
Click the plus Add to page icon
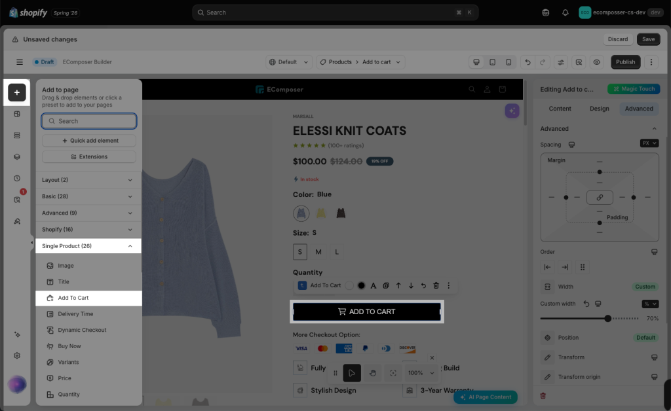[x=16, y=92]
